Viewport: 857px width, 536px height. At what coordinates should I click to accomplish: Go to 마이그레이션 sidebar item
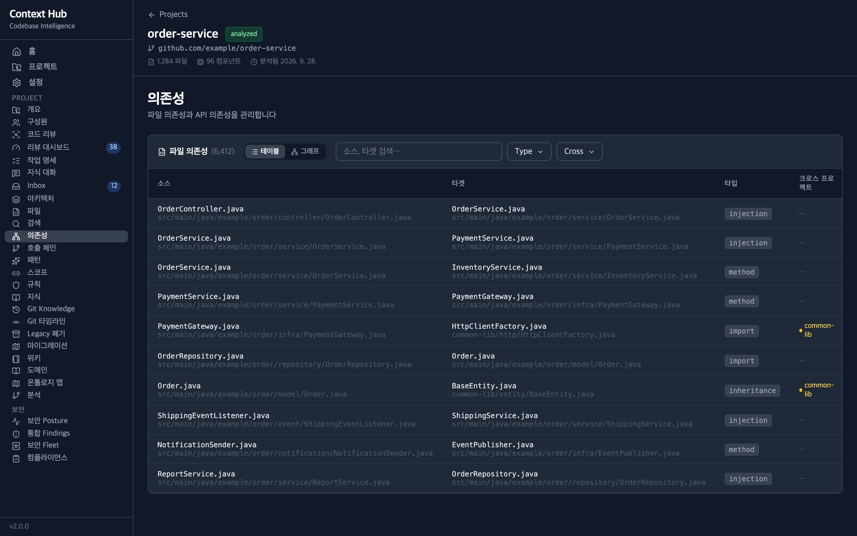tap(66, 346)
